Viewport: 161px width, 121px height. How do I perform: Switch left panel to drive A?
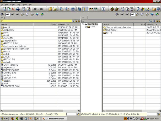pyautogui.click(x=3, y=14)
